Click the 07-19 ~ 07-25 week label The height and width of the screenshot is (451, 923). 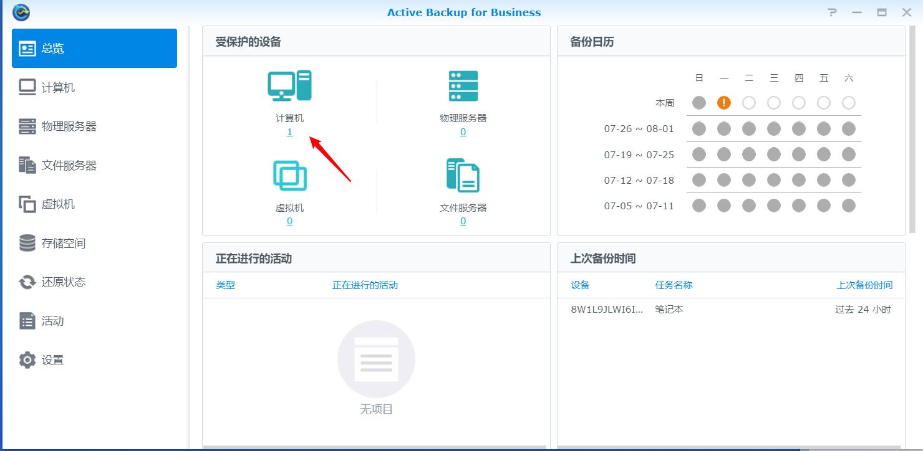coord(639,154)
